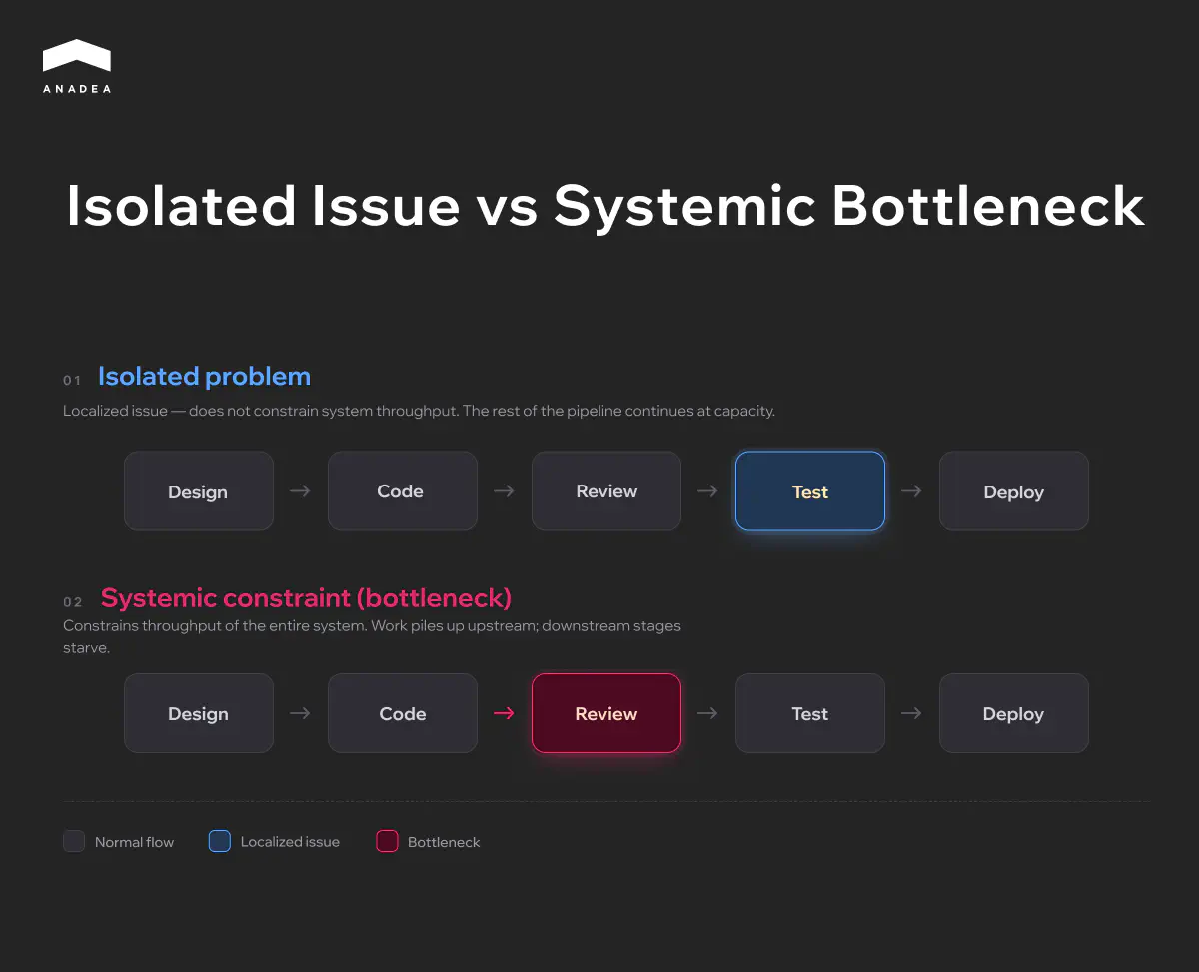Open the Systemic constraint bottleneck heading
1199x972 pixels.
coord(305,597)
